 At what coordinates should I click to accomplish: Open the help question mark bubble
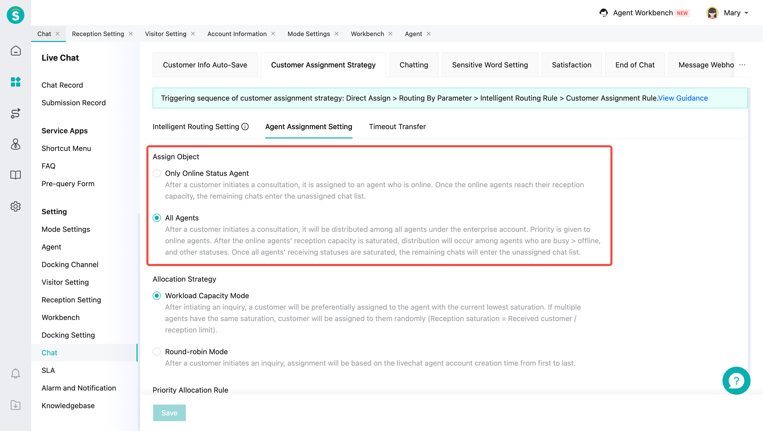pyautogui.click(x=736, y=381)
